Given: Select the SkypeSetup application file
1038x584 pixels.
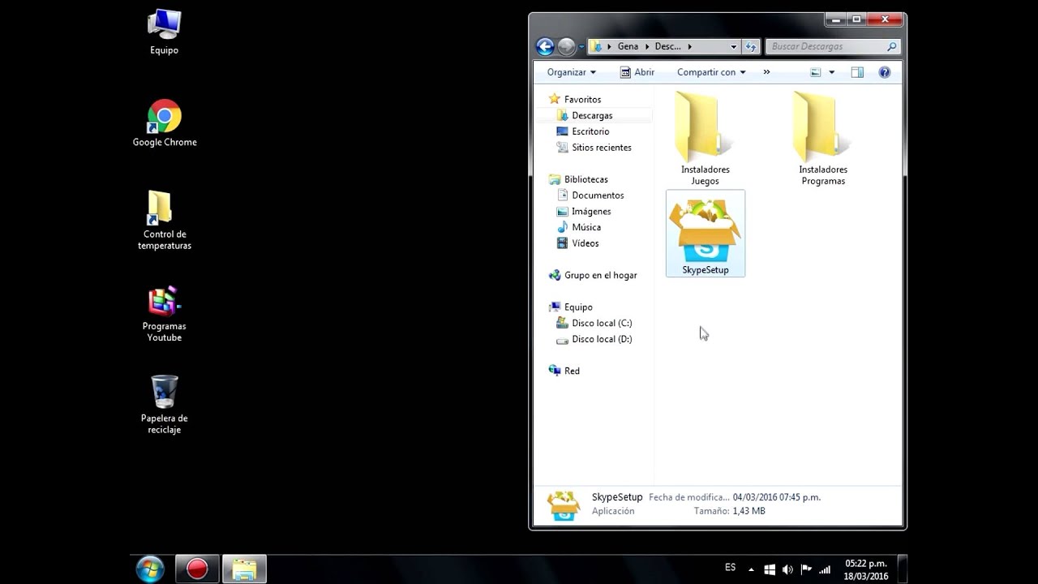Looking at the screenshot, I should [x=706, y=234].
